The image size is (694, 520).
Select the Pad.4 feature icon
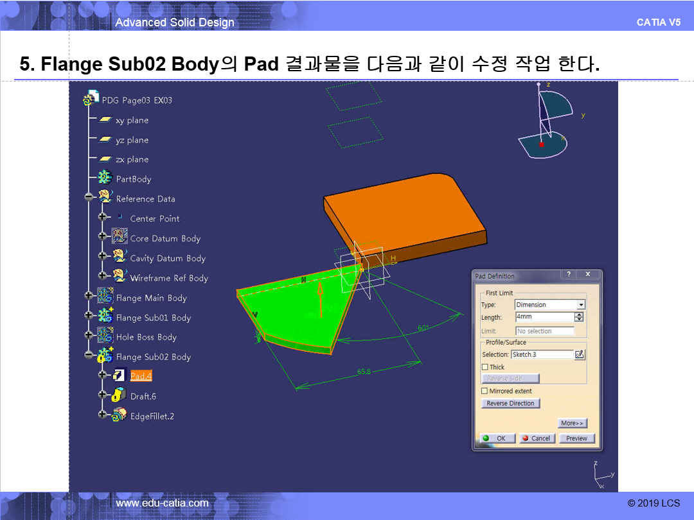coord(119,376)
